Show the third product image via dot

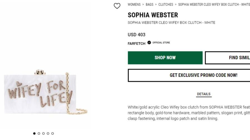(43, 133)
